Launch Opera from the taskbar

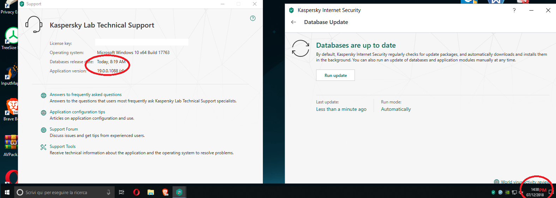137,192
